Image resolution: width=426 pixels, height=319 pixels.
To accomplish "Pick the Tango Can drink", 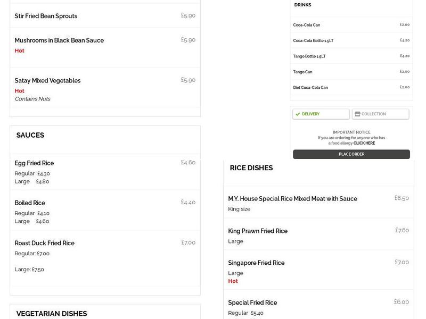I will click(302, 72).
